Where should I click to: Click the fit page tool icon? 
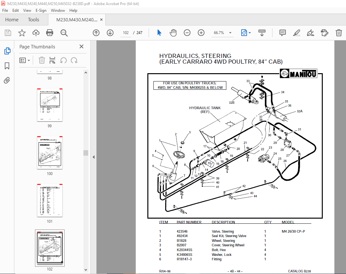(x=244, y=33)
